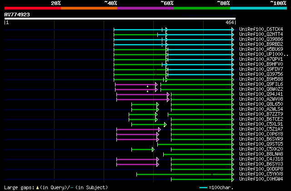Select the UniRef100_C5YKV8 label
This screenshot has height=191, width=291.
click(261, 174)
